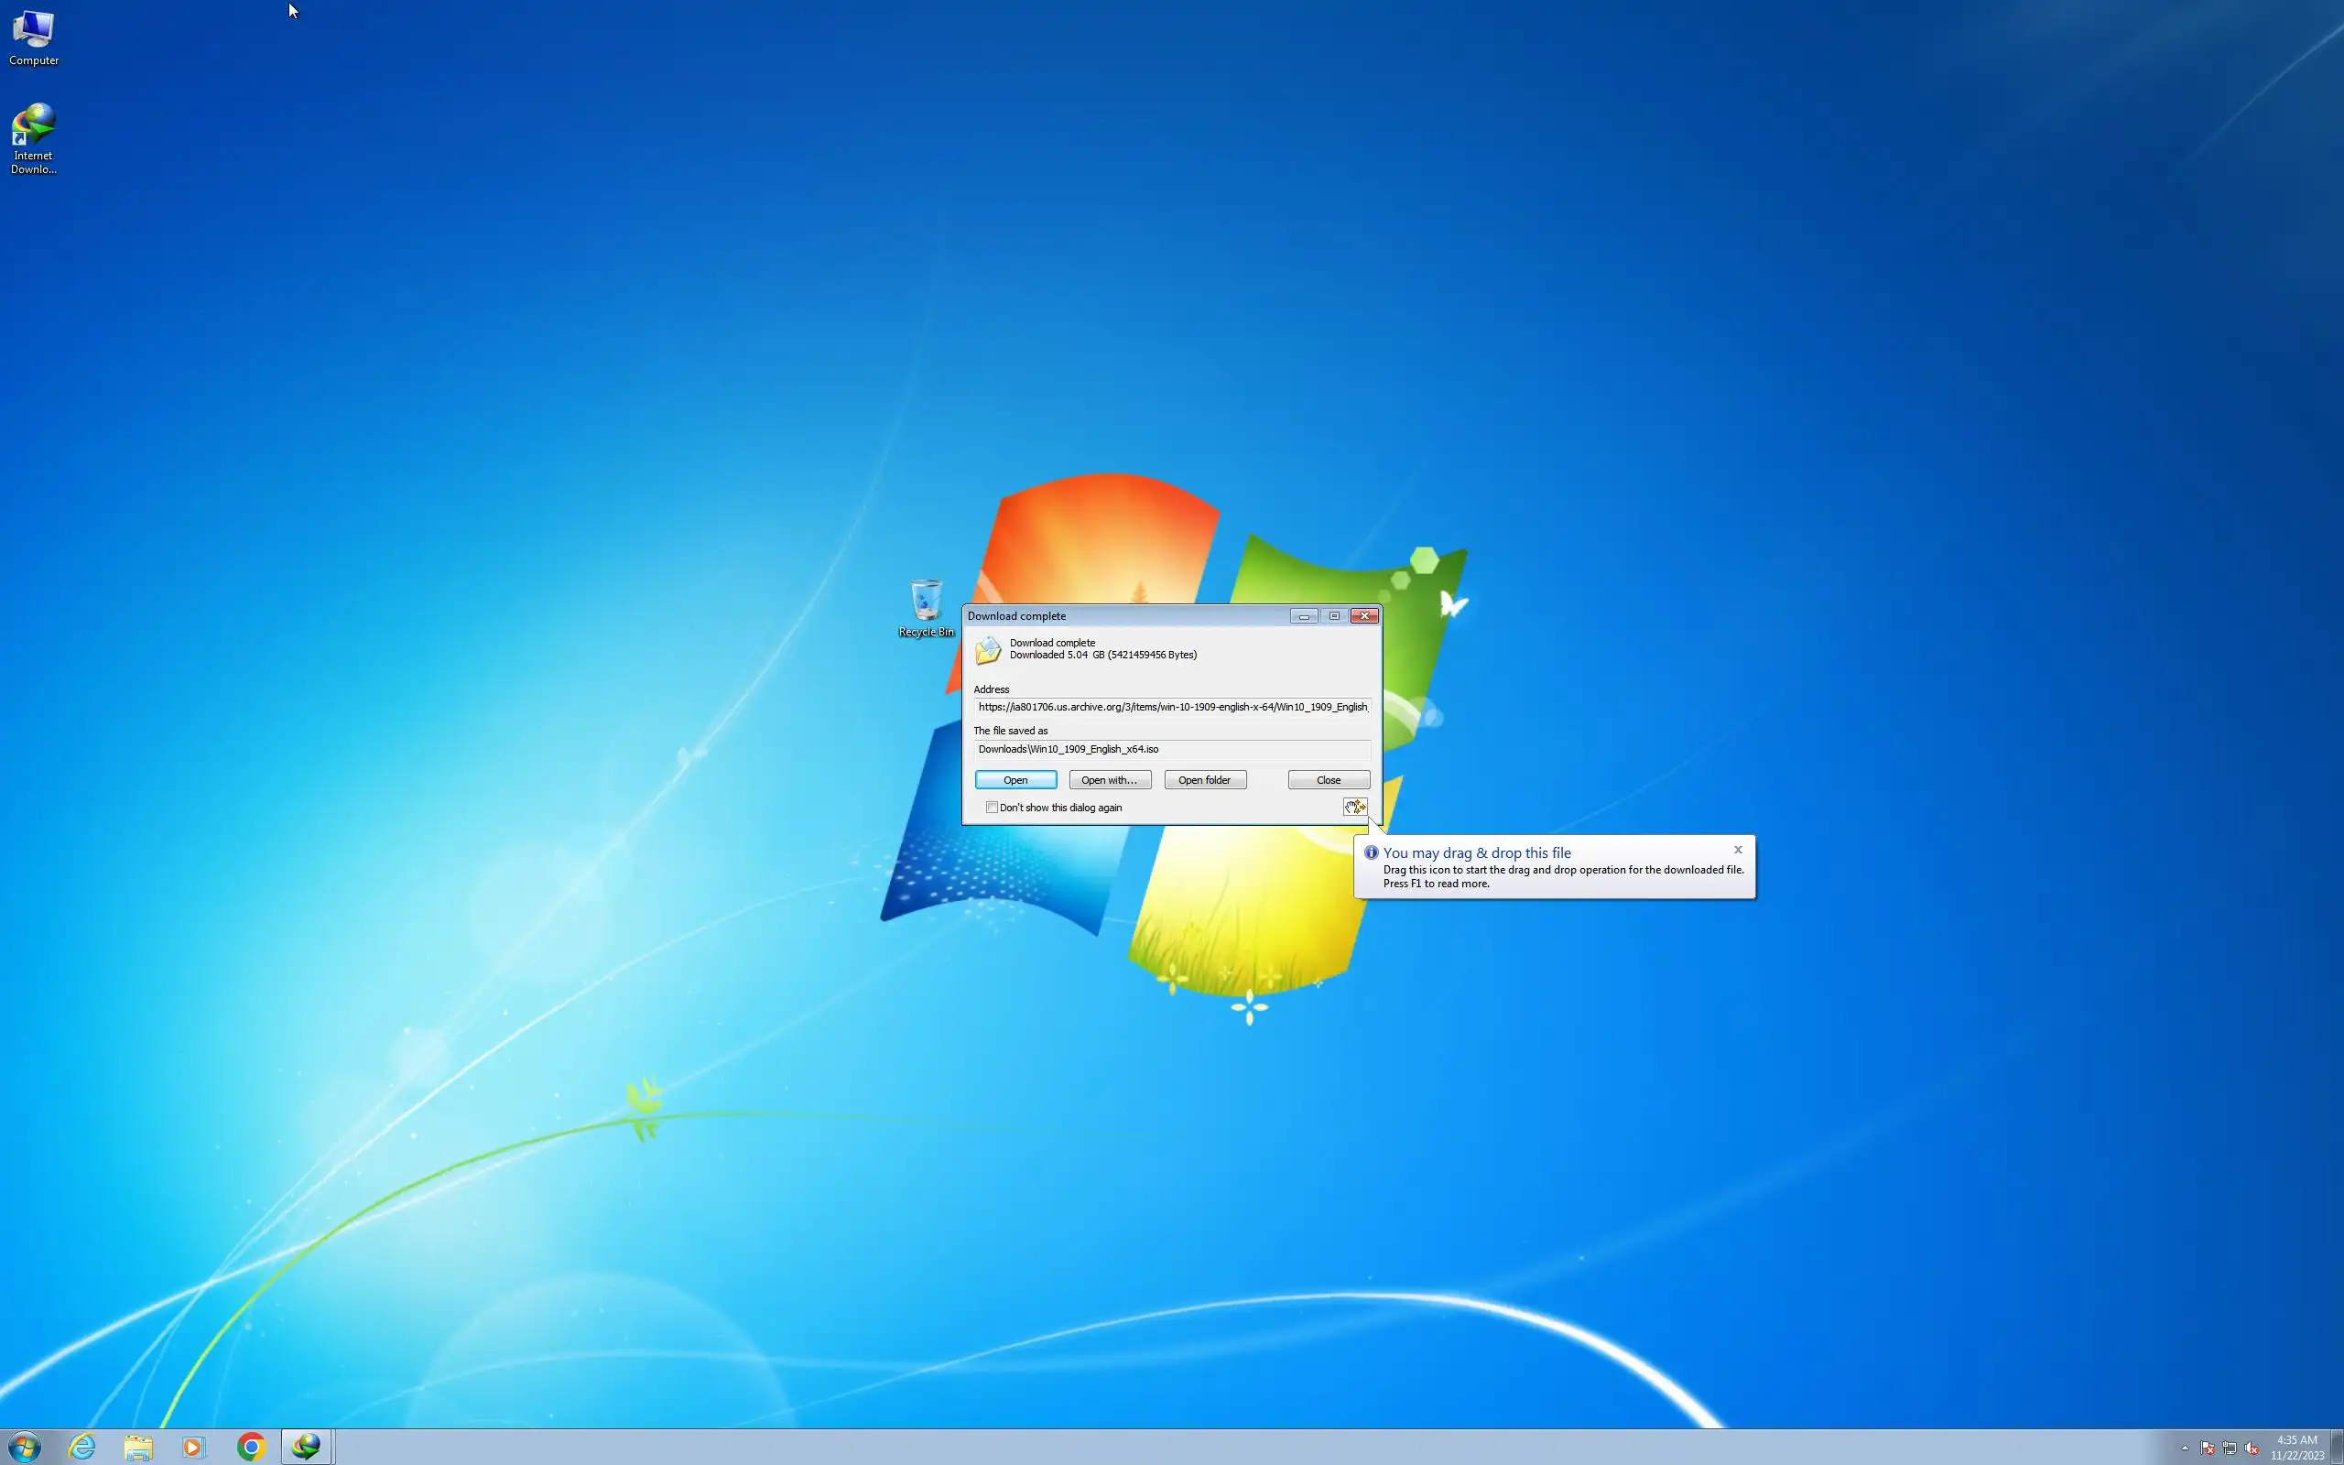Open the Action Center flag icon
The image size is (2344, 1465).
tap(2208, 1449)
